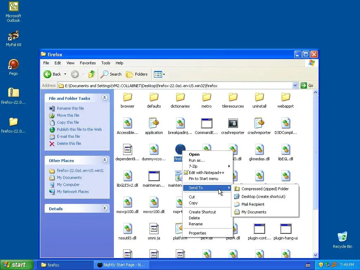Select the plugin-cont... executable

click(x=259, y=232)
